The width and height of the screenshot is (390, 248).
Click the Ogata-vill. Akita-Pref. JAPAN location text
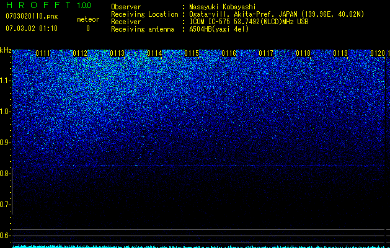[x=243, y=14]
